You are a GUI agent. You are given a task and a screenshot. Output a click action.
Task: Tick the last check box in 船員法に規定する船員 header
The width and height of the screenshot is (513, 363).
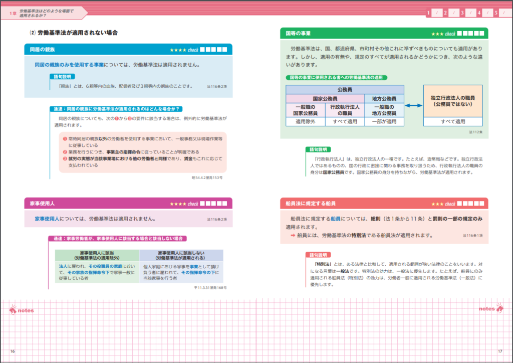point(481,204)
